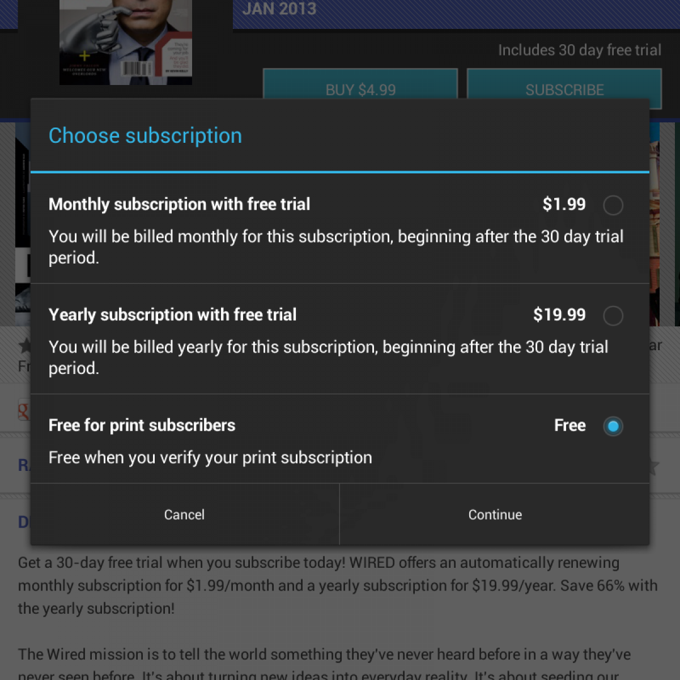Screen dimensions: 680x680
Task: Choose 'Yearly subscription with free trial' title
Action: 172,314
